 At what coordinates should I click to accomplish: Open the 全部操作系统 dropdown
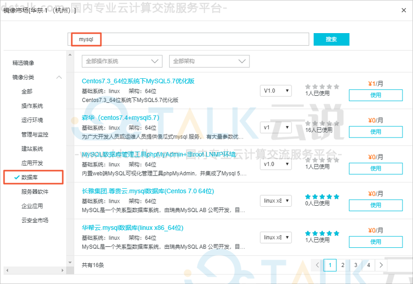pos(122,61)
